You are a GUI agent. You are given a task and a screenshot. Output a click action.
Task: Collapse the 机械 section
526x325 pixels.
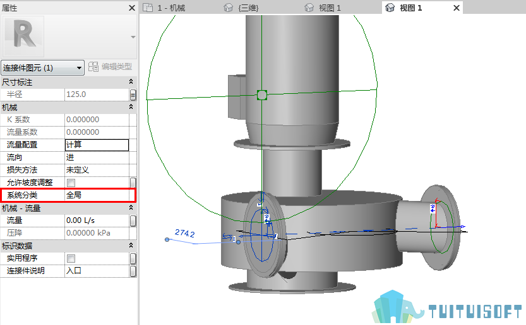click(131, 107)
